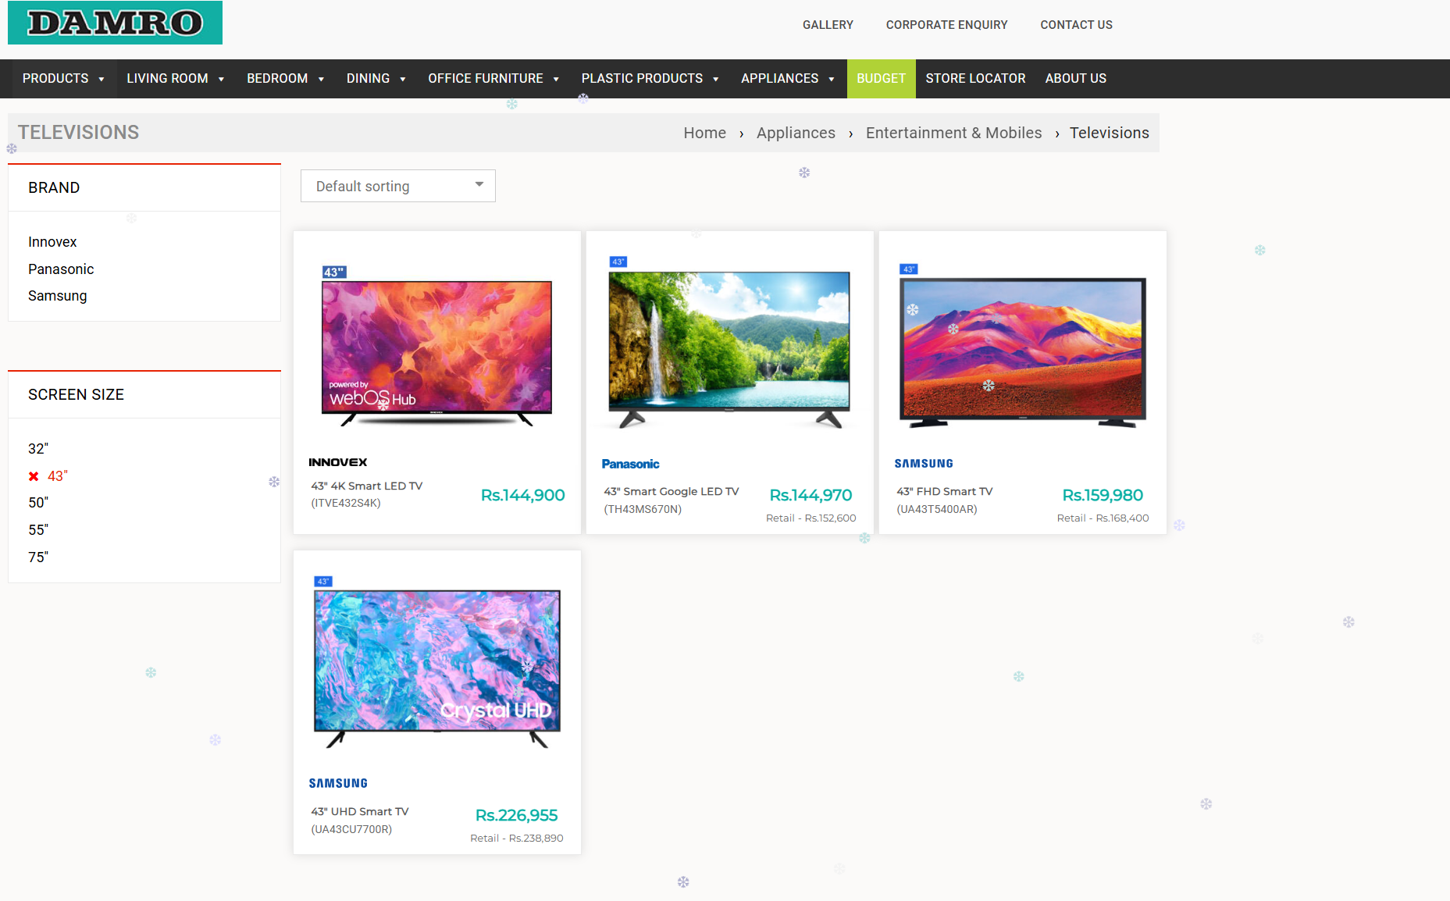Viewport: 1450px width, 901px height.
Task: Click the Rs.159,980 price
Action: tap(1103, 495)
